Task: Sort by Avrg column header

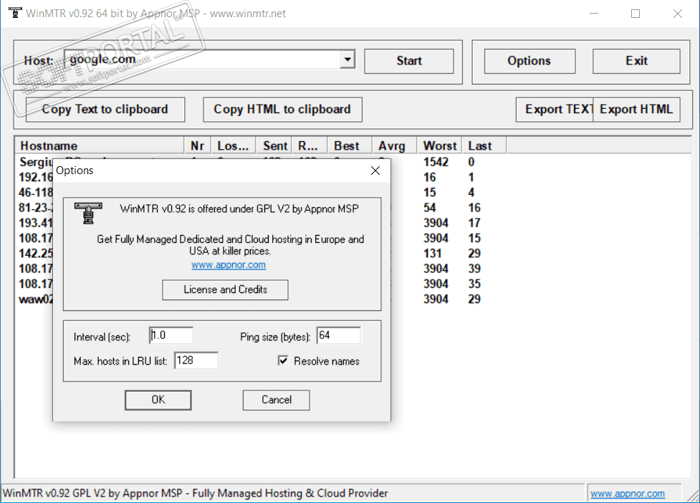Action: (394, 146)
